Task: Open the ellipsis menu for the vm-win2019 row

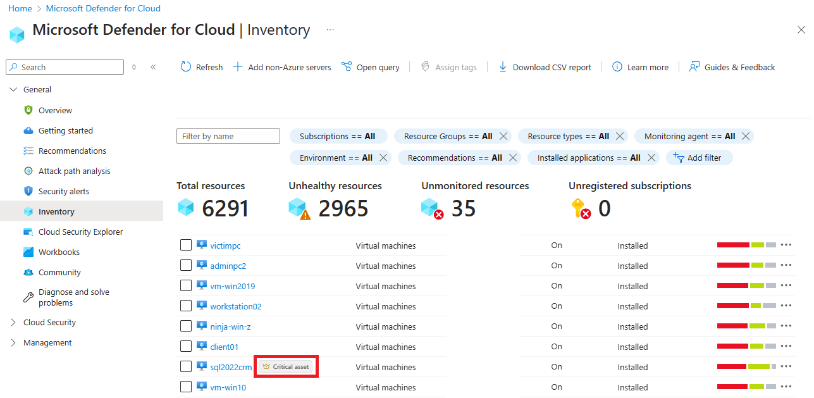Action: click(x=786, y=285)
